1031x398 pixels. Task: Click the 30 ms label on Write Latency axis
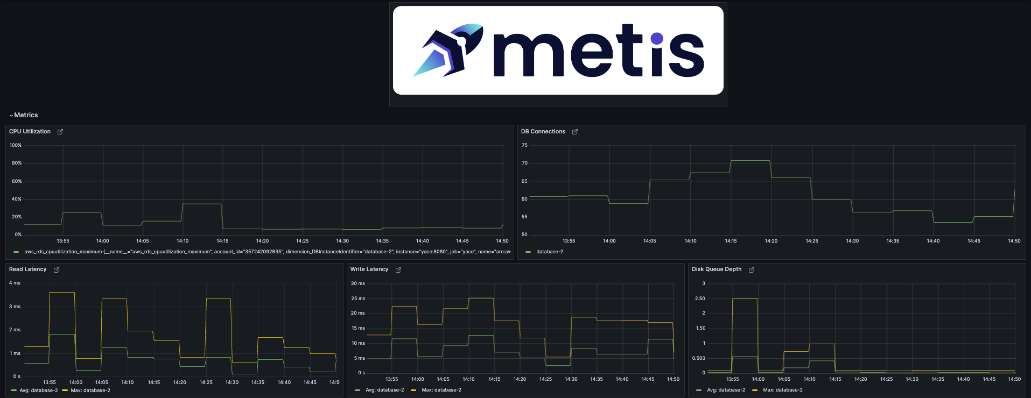tap(357, 283)
